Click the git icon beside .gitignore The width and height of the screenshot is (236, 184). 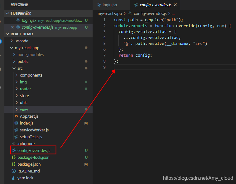click(14, 144)
